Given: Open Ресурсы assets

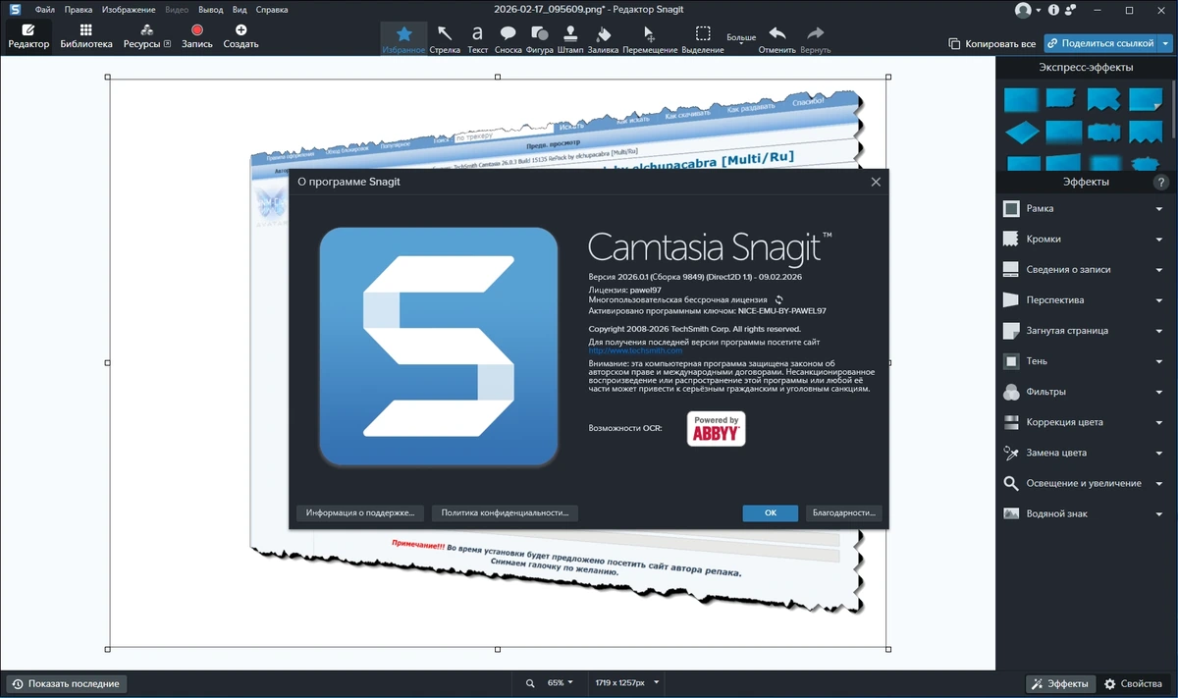Looking at the screenshot, I should click(146, 36).
